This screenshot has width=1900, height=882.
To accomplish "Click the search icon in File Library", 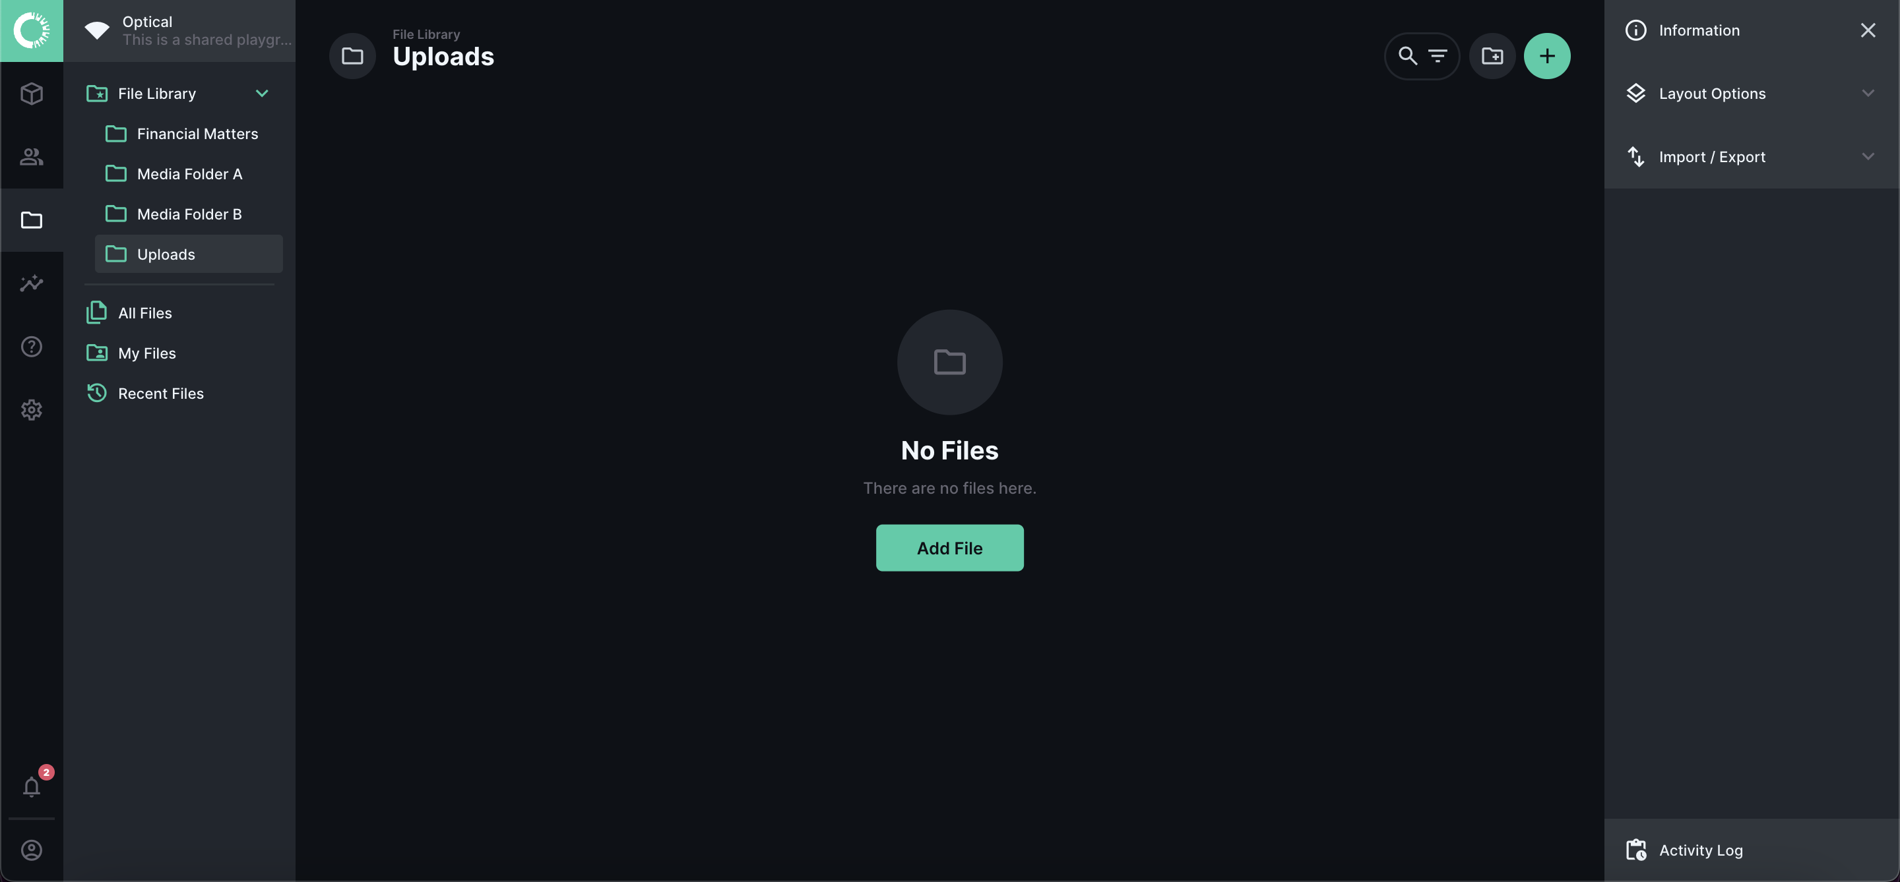I will click(x=1407, y=56).
